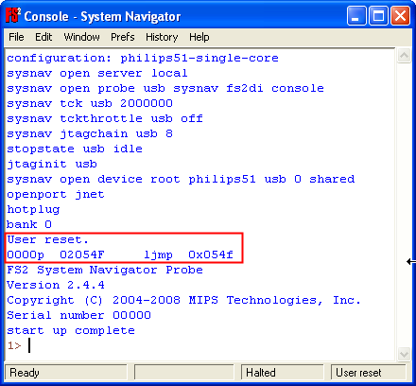Click the 'sysnav tckthrottle usb off' line
This screenshot has height=386, width=416.
point(105,118)
